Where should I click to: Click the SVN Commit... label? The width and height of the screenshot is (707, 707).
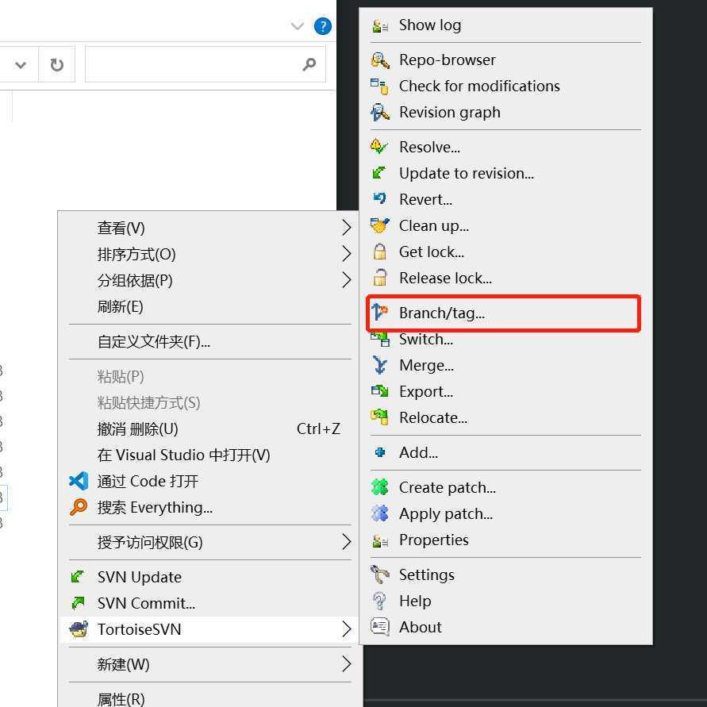coord(146,603)
